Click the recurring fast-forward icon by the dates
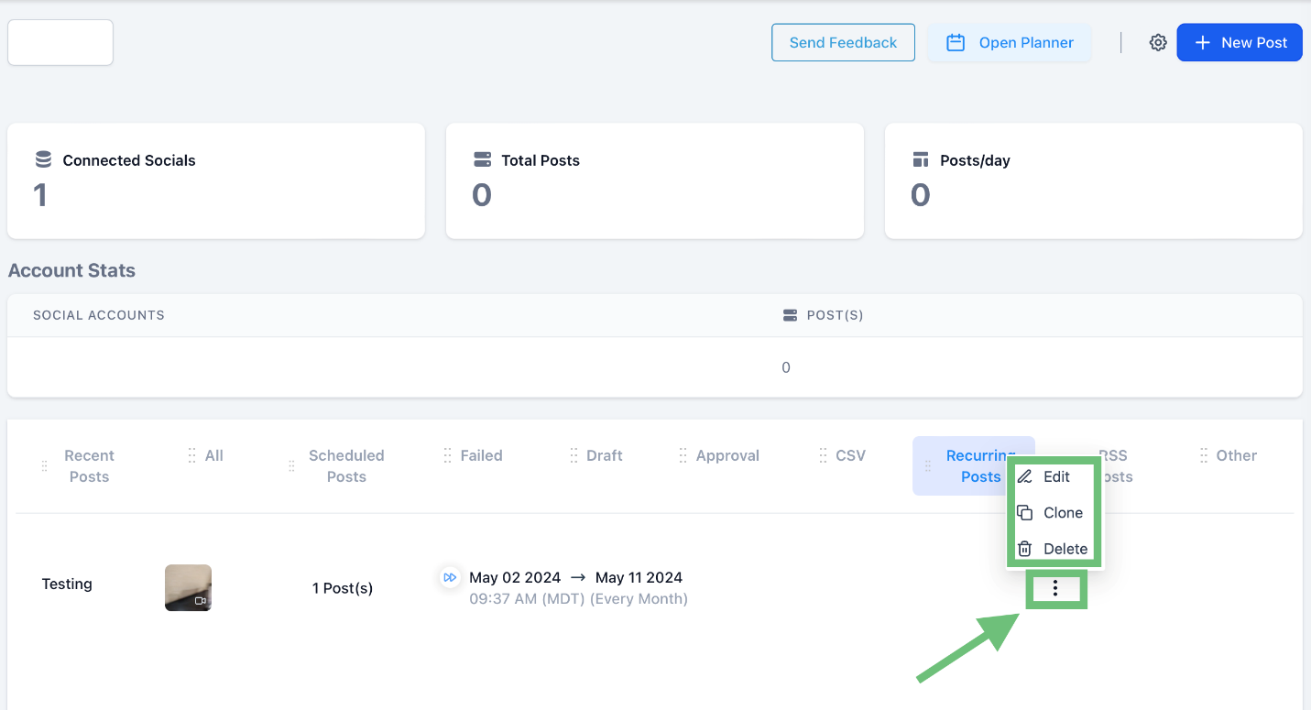The image size is (1311, 710). 450,577
